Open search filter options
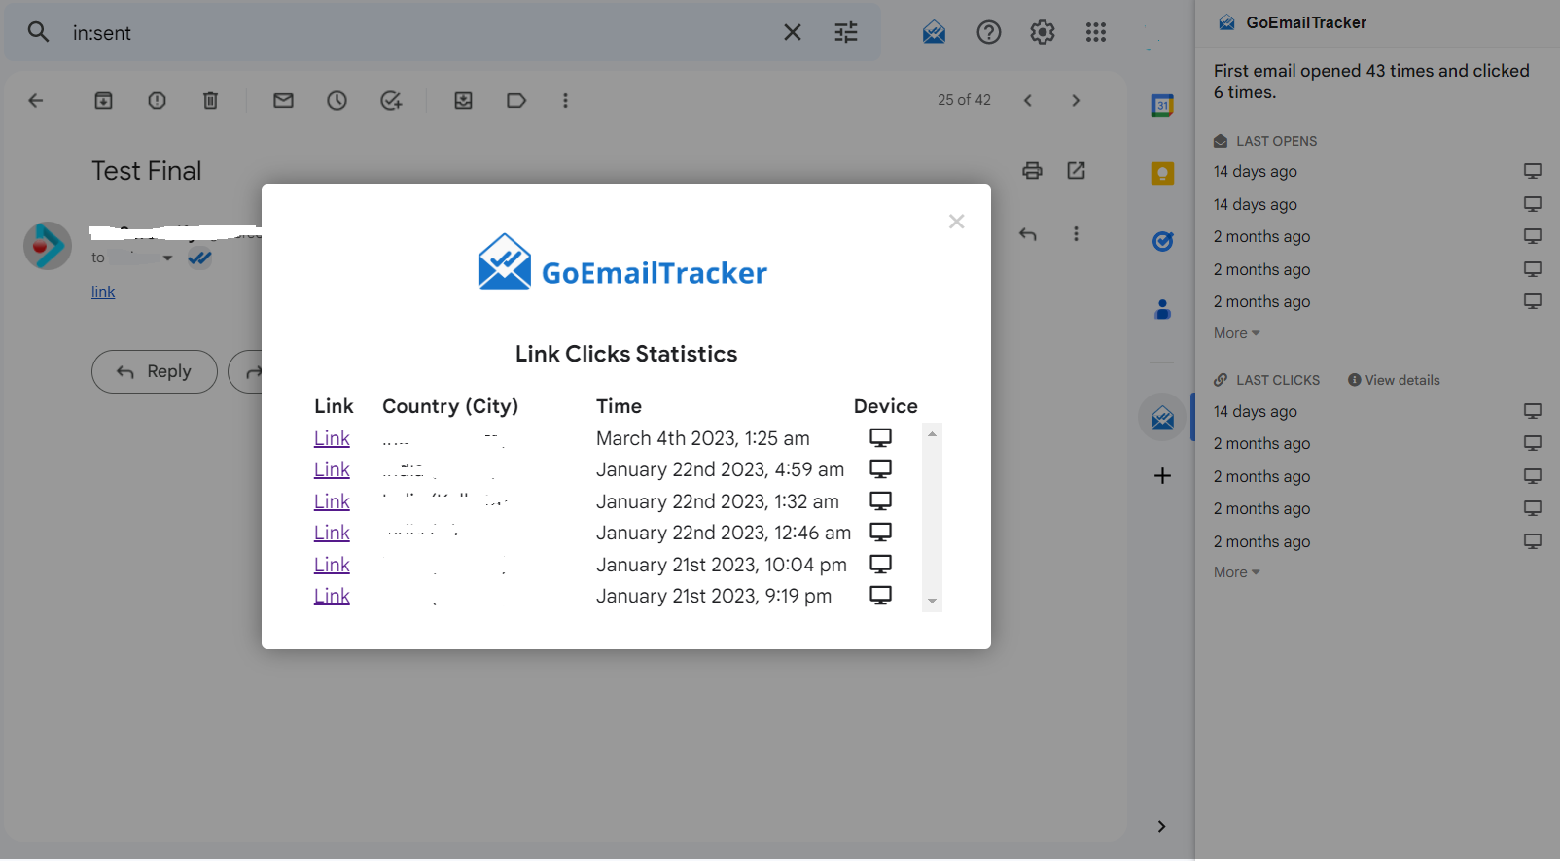Screen dimensions: 1560x861 pos(846,32)
